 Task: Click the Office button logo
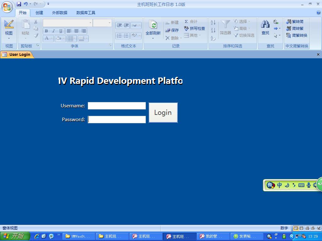pyautogui.click(x=7, y=7)
